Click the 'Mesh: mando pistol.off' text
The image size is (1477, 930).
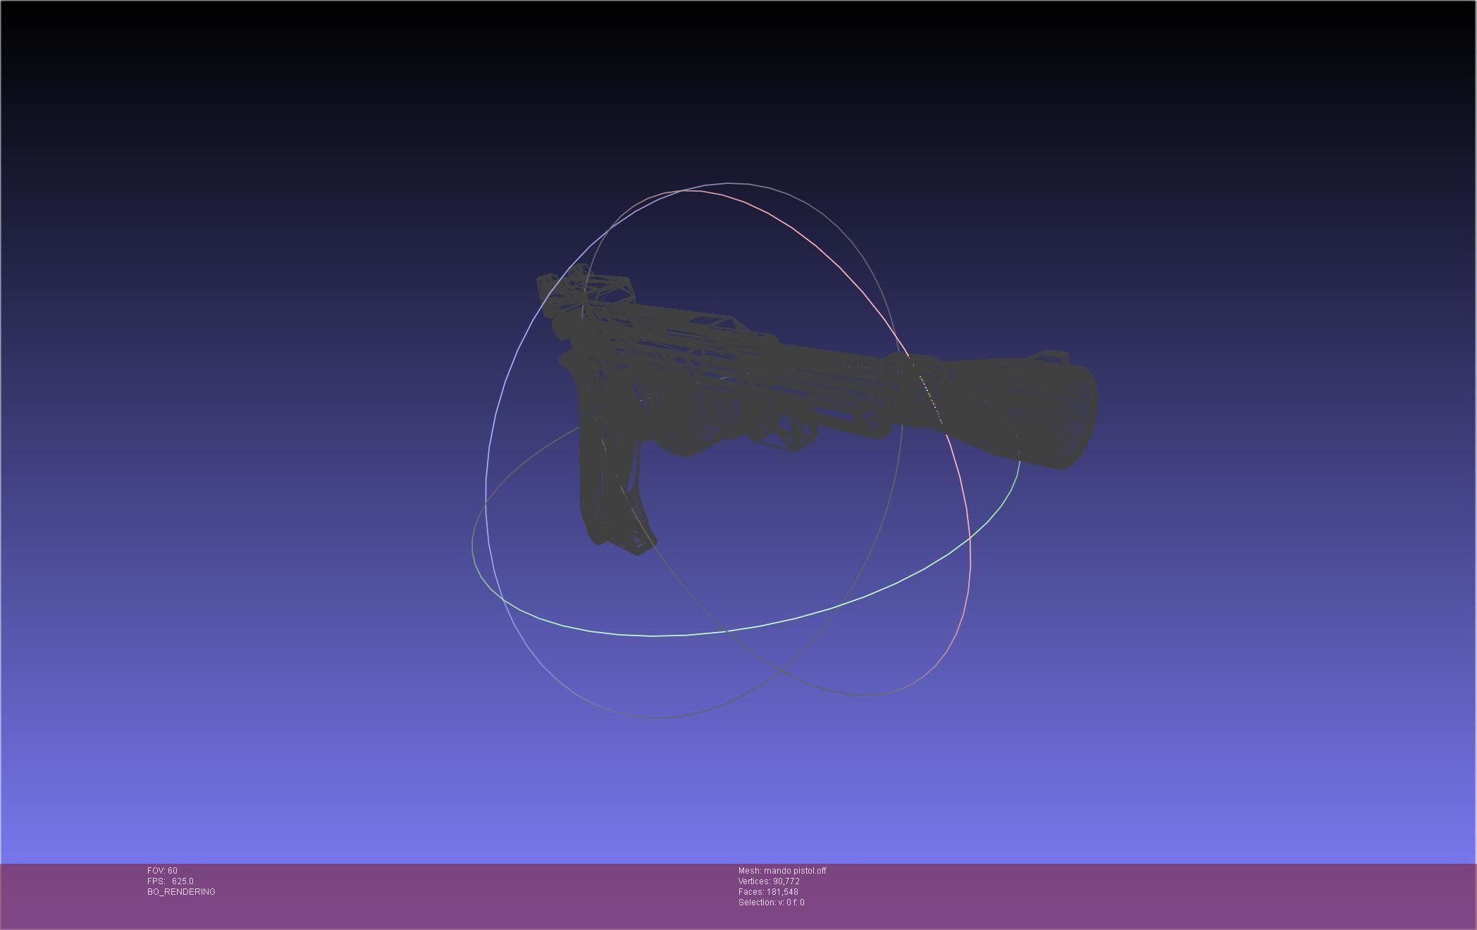782,871
